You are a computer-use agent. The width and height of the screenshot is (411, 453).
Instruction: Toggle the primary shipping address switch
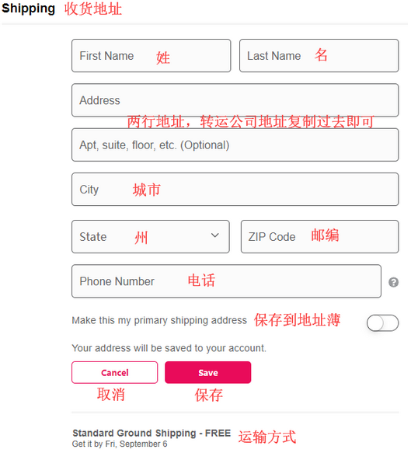tap(383, 322)
